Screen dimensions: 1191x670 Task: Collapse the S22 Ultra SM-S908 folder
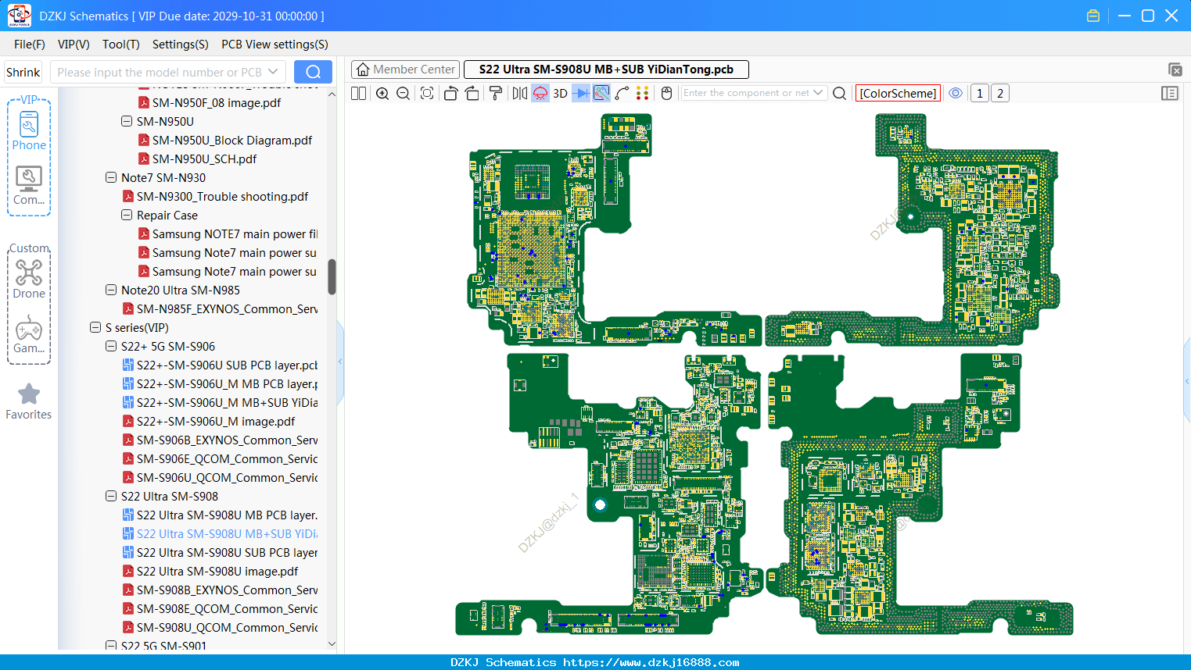(x=111, y=496)
